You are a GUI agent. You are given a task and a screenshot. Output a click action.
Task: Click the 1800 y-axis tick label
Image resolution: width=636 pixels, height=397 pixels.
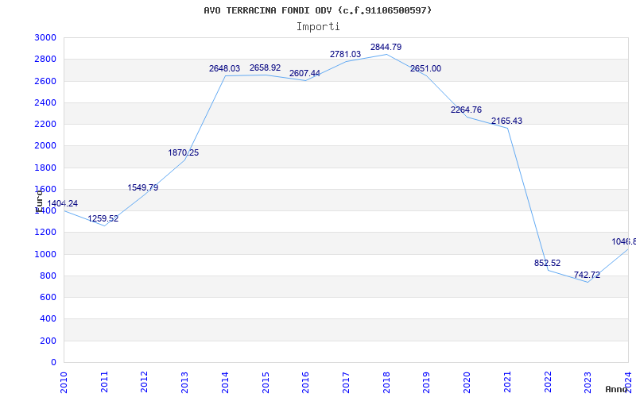(46, 168)
